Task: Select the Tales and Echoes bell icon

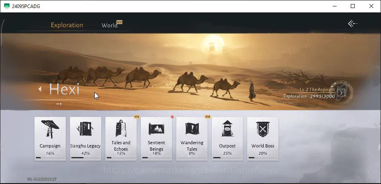Action: point(121,128)
